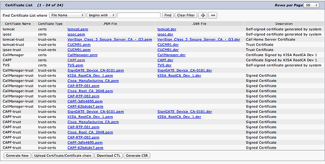Select 'Call Home Server Certificate' description text
This screenshot has height=164, width=325.
270,39
